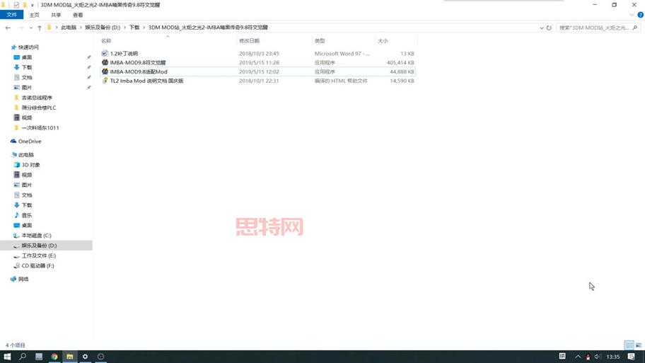Click the TL2 Imba Mod file icon
This screenshot has width=645, height=363.
[105, 81]
